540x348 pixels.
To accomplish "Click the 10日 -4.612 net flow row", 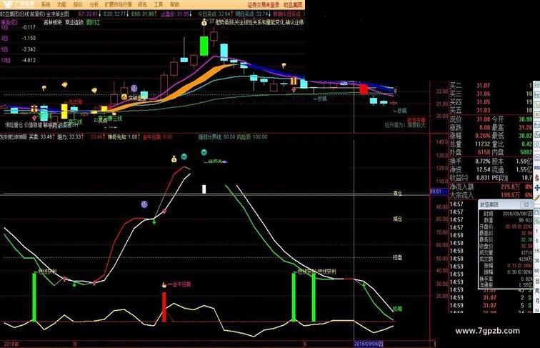I will pos(19,60).
